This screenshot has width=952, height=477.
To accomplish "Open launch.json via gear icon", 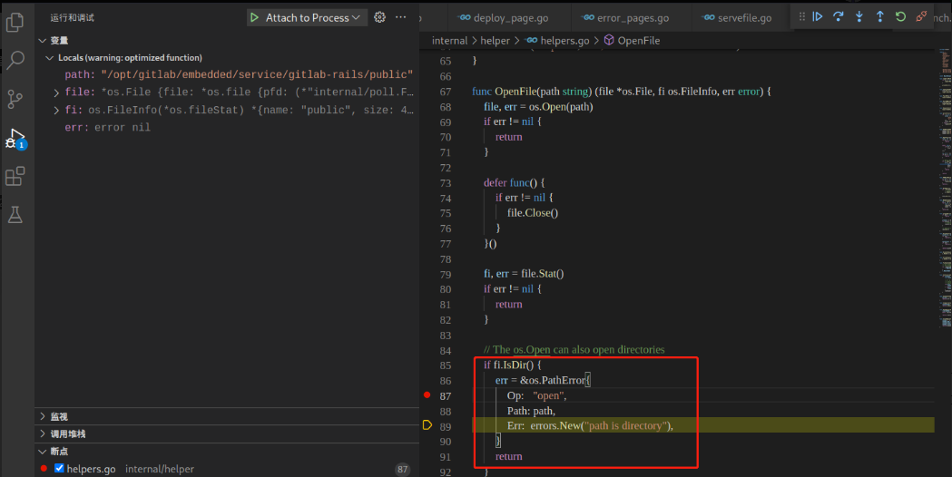I will (x=379, y=17).
